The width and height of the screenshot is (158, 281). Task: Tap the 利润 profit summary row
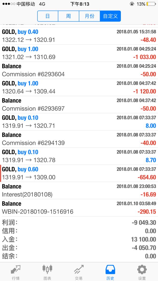point(79,223)
